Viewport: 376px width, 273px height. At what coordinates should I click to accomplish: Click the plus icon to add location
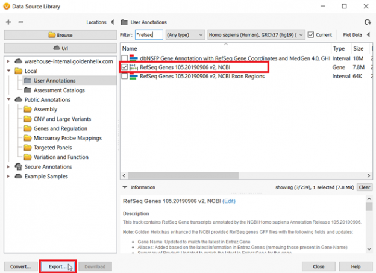(x=8, y=22)
